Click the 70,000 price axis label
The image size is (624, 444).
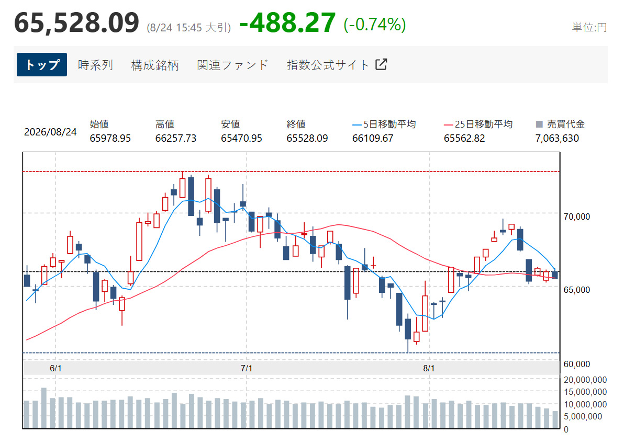coord(577,217)
